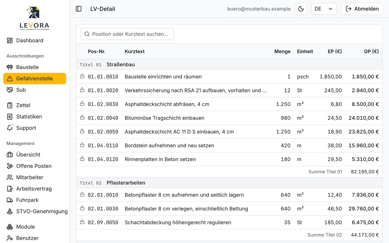Click 'Asphaltdeckschicht AC 11 D S einbauen'
Screen dimensions: 389x243
tap(179, 132)
